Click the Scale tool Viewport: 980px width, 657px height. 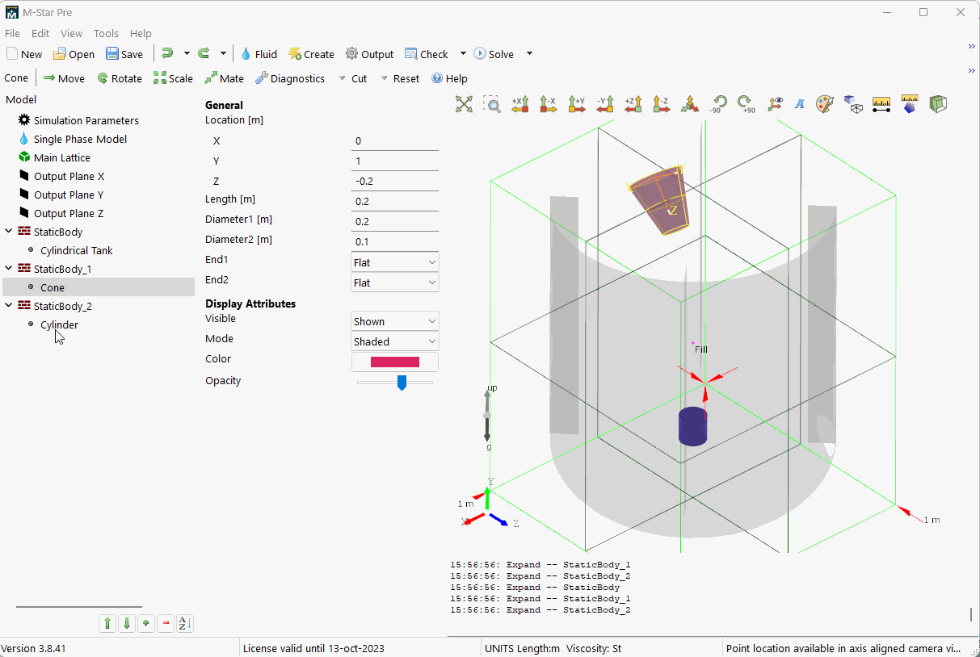[x=173, y=78]
